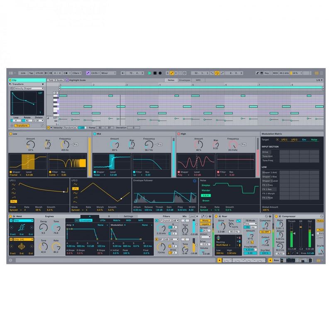
Task: Select the LFO 1 sawtooth waveform icon
Action: point(12,201)
